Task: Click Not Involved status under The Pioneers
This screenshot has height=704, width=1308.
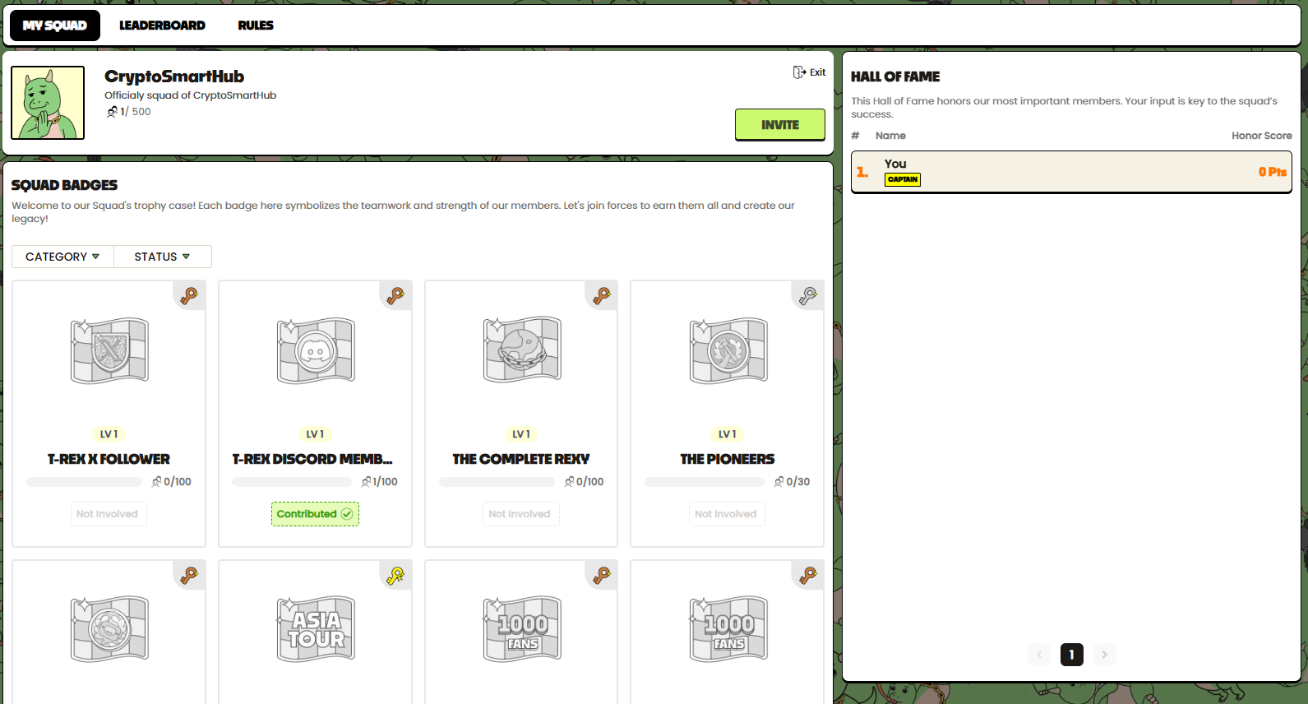Action: click(x=725, y=514)
